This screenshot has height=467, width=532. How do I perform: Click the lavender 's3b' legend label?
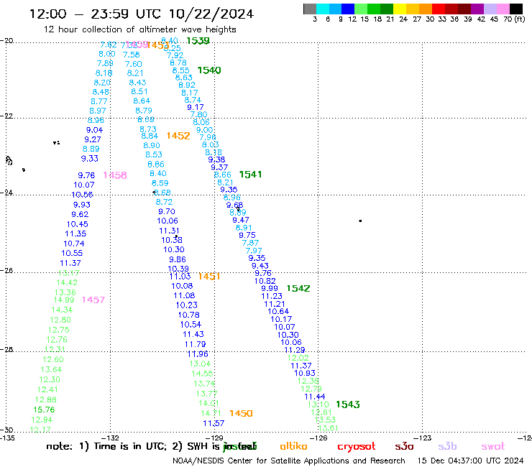(x=447, y=446)
